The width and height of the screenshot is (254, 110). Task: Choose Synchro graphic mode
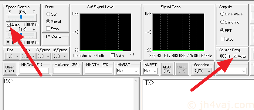222,22
